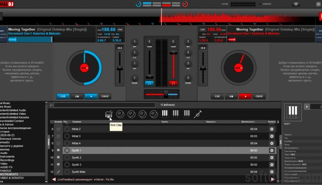Reset left deck pitch via +0.0 button
The image size is (322, 185).
point(119,48)
